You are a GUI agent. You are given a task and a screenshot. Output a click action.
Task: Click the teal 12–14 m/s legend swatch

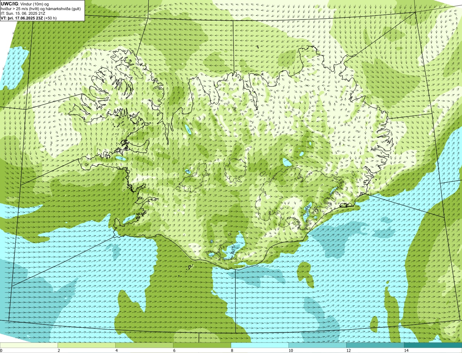pos(375,345)
